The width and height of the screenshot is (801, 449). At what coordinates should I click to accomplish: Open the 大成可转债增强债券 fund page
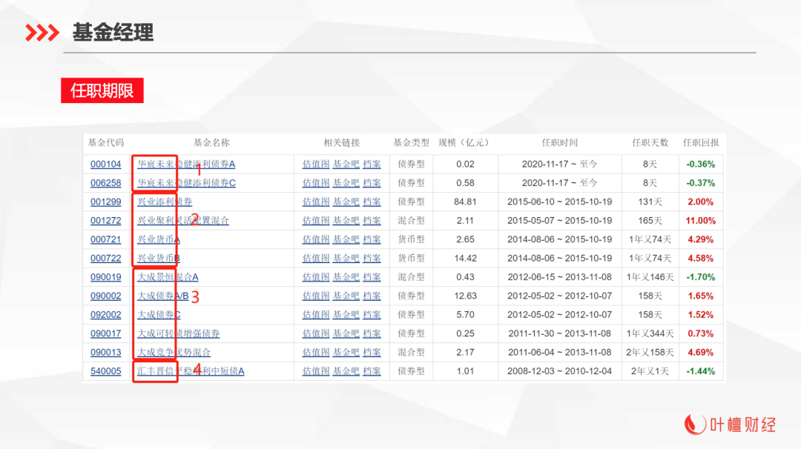click(178, 334)
